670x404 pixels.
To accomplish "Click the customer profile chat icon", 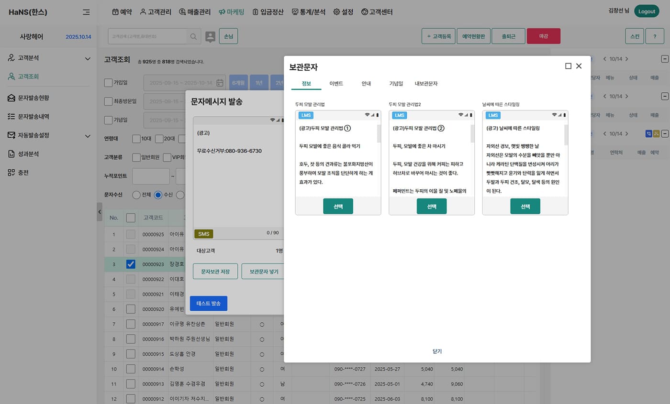I will [x=210, y=36].
